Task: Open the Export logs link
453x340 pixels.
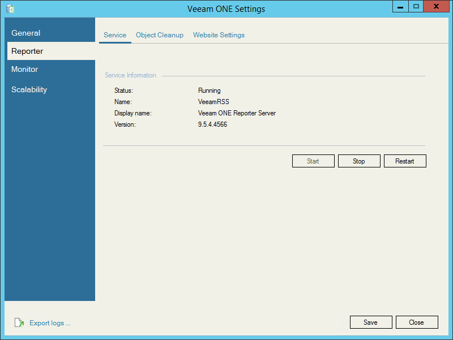Action: coord(50,323)
